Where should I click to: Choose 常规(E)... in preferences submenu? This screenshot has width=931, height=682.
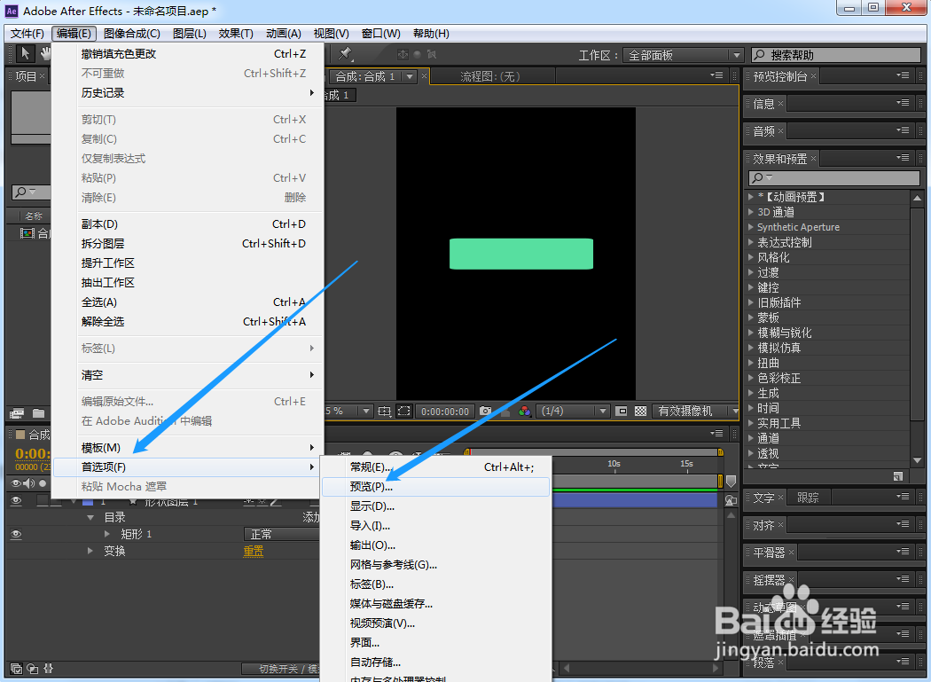[436, 467]
